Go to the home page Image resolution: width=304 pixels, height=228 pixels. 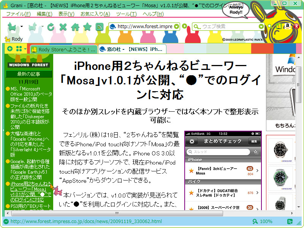click(x=75, y=27)
